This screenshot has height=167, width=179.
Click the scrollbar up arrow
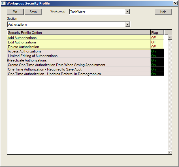click(x=170, y=37)
